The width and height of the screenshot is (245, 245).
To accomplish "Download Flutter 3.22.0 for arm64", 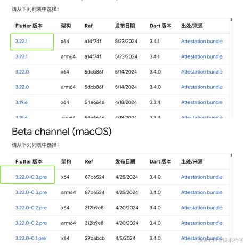I will pos(22,87).
